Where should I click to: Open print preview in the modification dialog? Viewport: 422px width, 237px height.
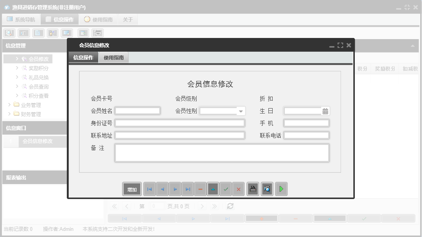pos(267,189)
